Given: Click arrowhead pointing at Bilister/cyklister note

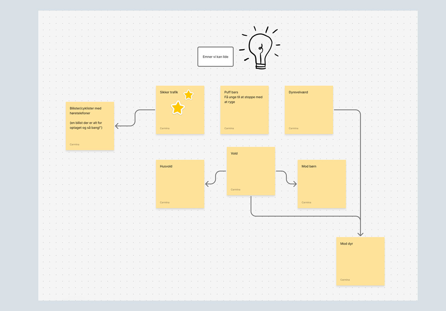Looking at the screenshot, I should [117, 126].
